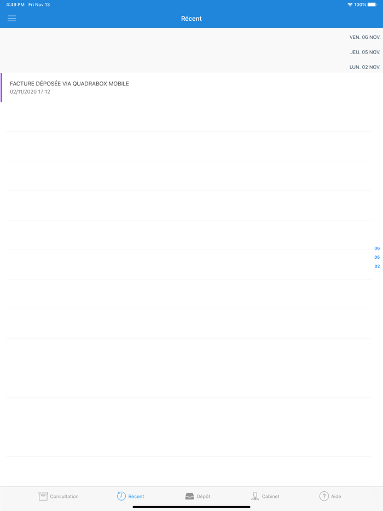
Task: Switch to the Consultation tab label
Action: click(64, 496)
